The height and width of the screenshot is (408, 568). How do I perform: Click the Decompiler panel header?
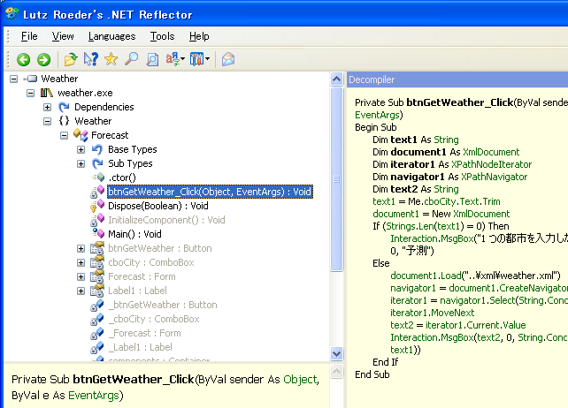click(x=457, y=79)
